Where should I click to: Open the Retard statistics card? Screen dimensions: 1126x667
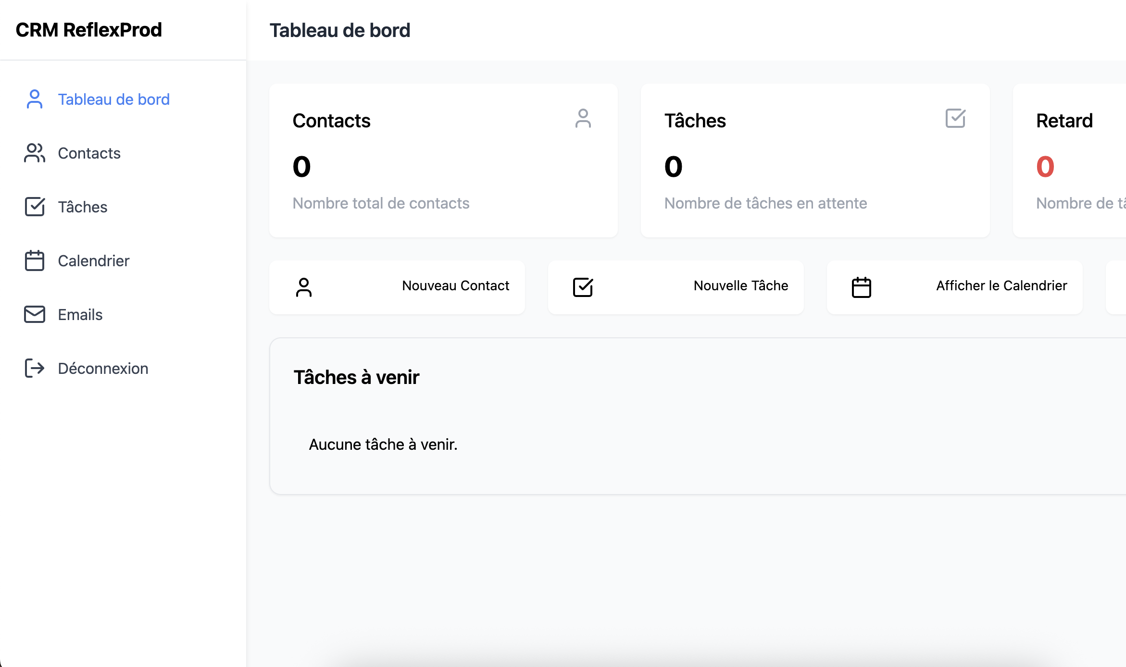1069,161
